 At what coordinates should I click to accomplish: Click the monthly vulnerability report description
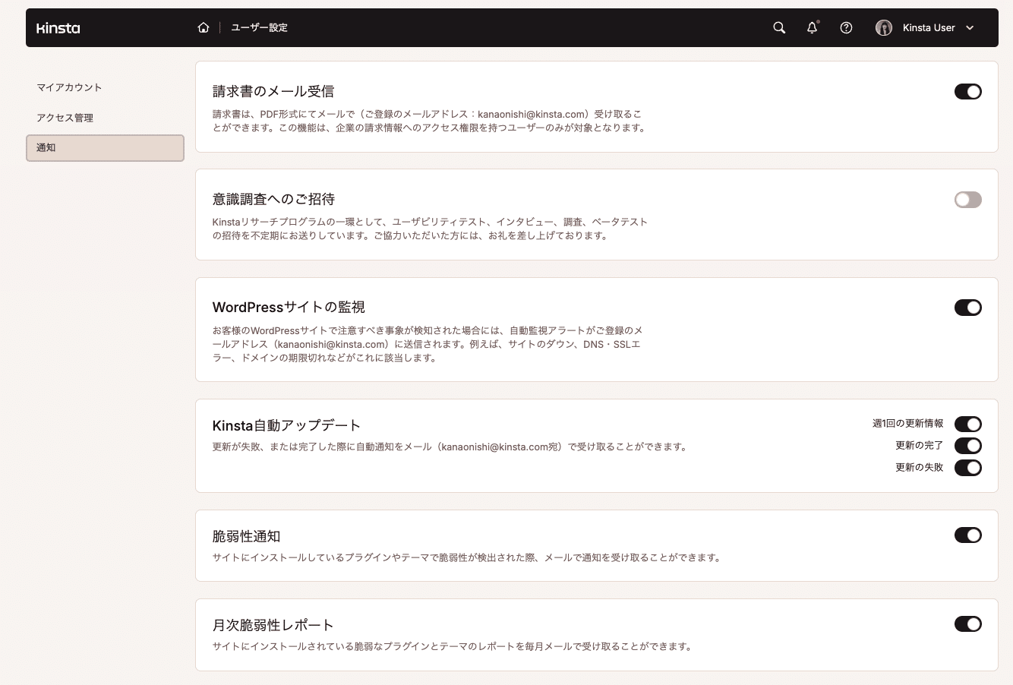click(453, 646)
